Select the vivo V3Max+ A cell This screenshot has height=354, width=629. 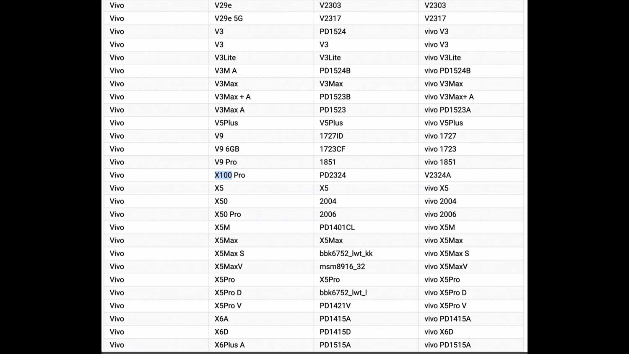pyautogui.click(x=449, y=97)
